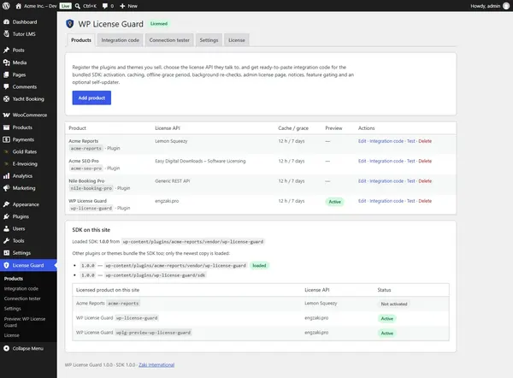The width and height of the screenshot is (513, 378).
Task: Click the Collapse Menu arrow icon
Action: coord(6,348)
